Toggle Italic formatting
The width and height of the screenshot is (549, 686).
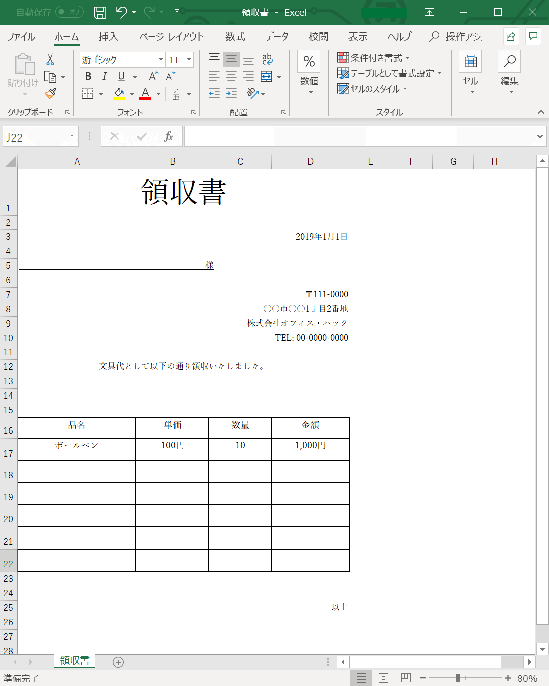click(x=104, y=76)
